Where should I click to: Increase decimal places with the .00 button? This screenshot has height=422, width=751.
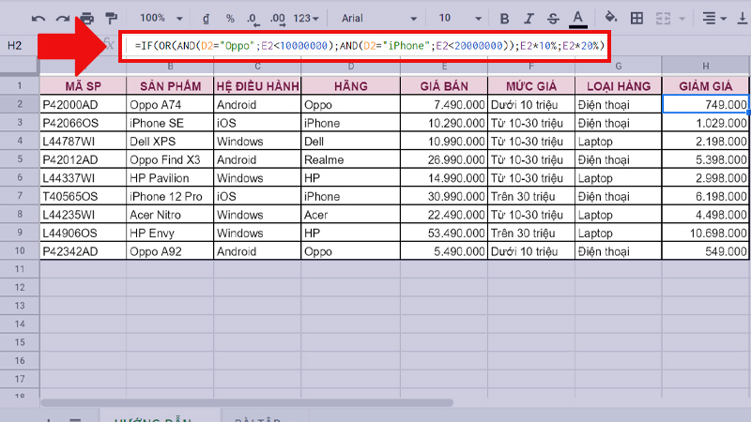click(276, 18)
